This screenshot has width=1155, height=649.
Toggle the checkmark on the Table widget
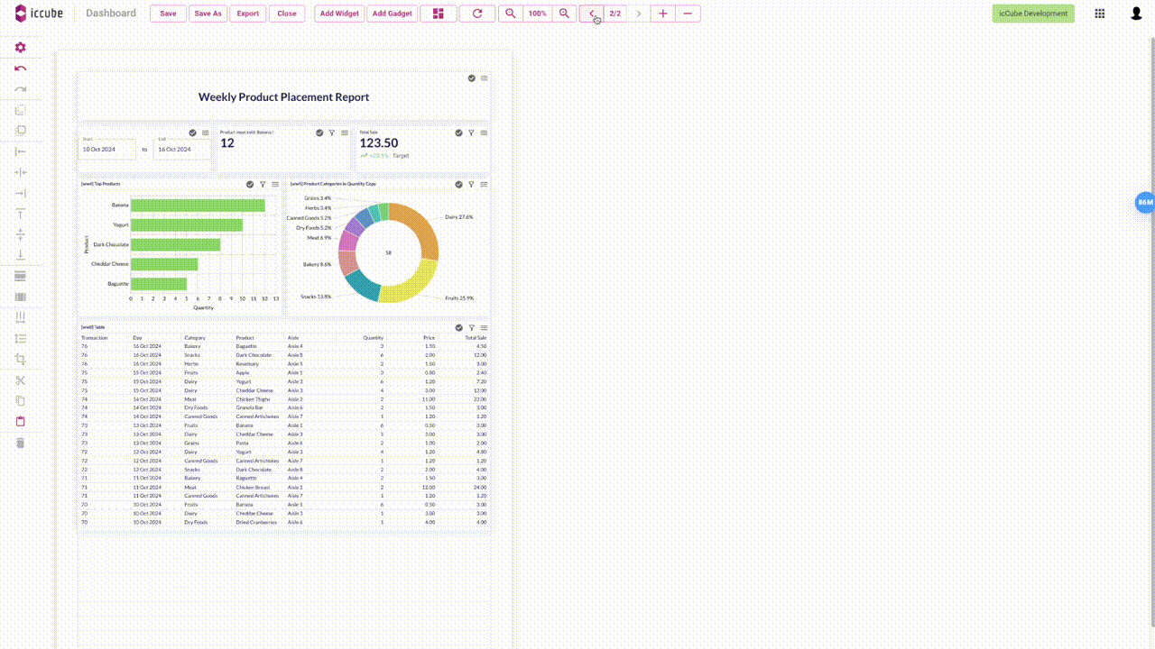pos(458,328)
